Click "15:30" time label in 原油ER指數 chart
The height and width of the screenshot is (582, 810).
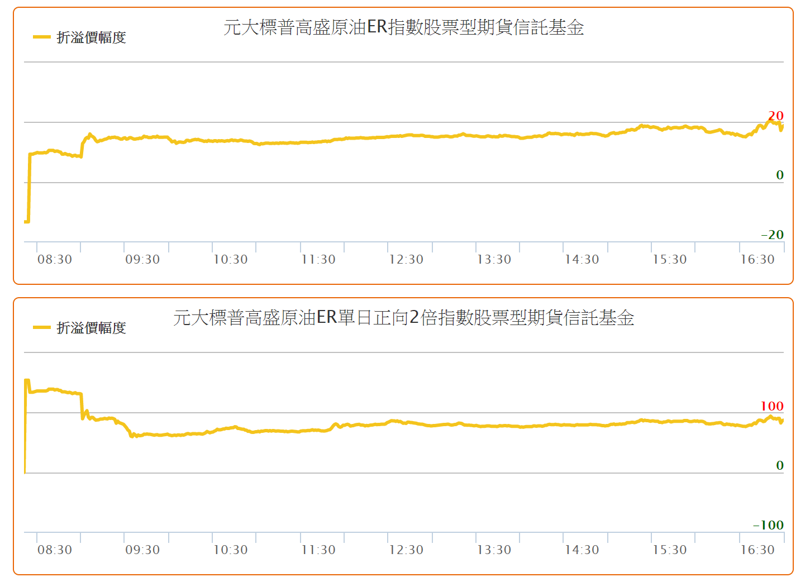[x=670, y=259]
